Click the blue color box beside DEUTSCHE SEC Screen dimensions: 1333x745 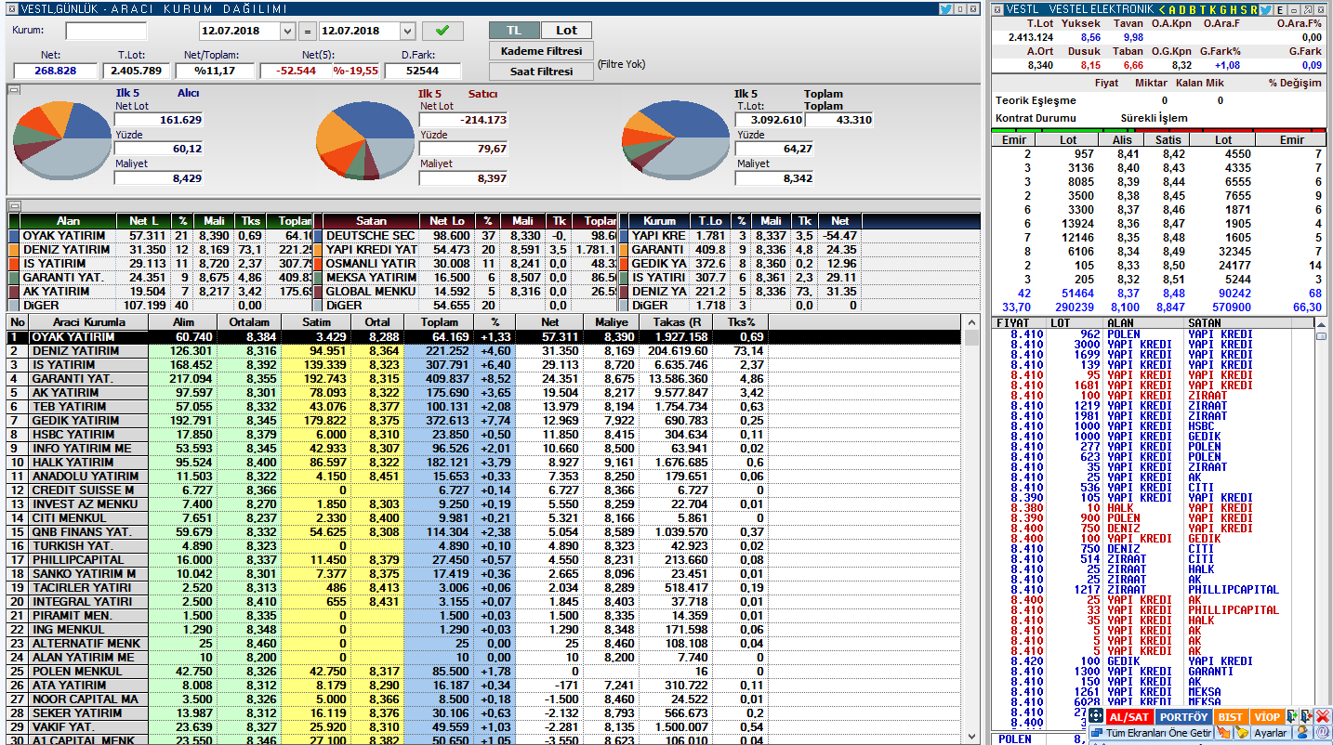click(x=317, y=236)
